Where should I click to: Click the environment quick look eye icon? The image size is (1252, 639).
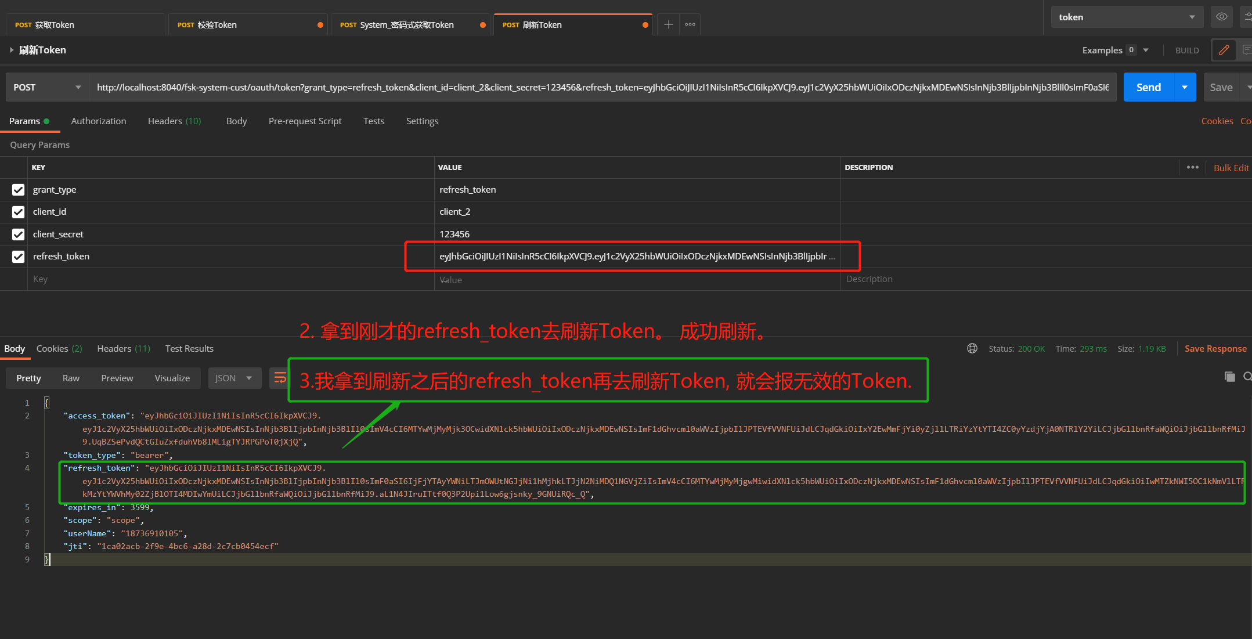pos(1222,17)
